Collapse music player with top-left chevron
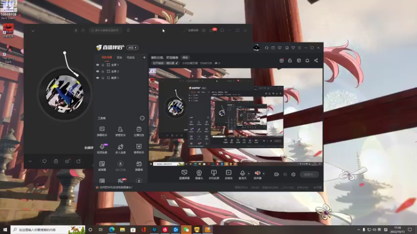417x234 pixels. (x=33, y=31)
